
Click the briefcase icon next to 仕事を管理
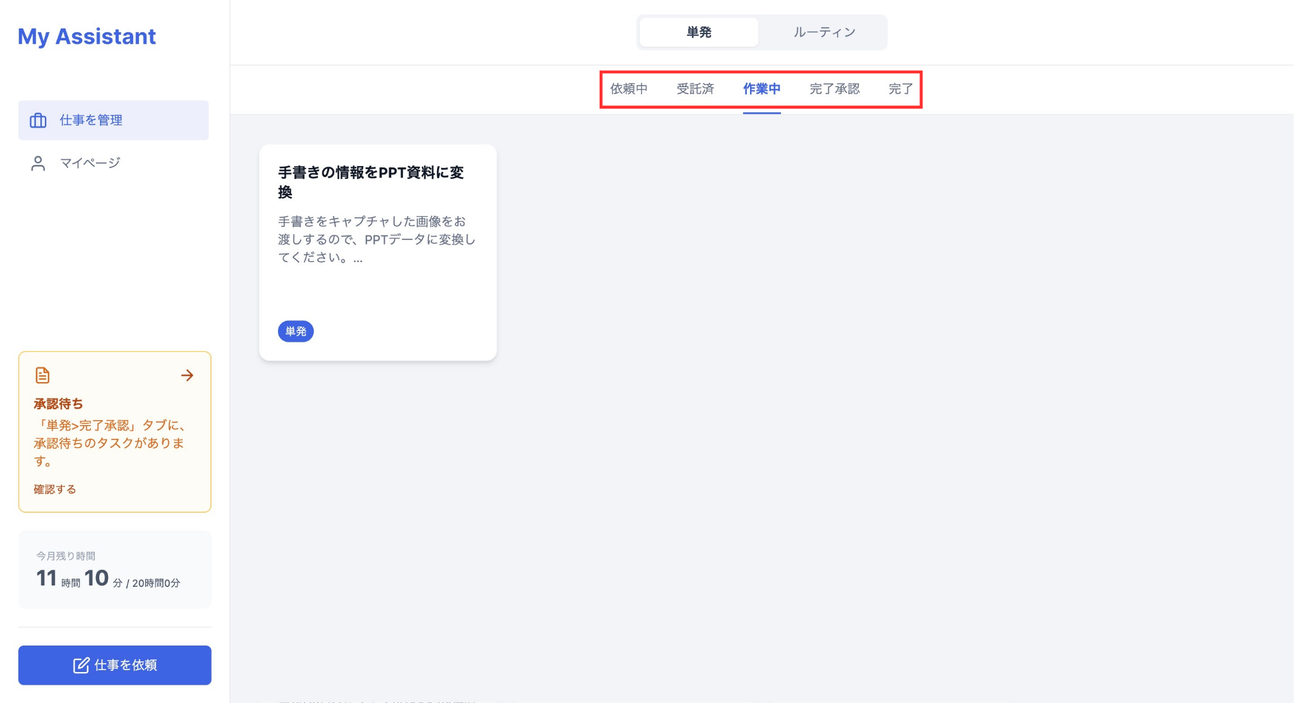(x=39, y=120)
